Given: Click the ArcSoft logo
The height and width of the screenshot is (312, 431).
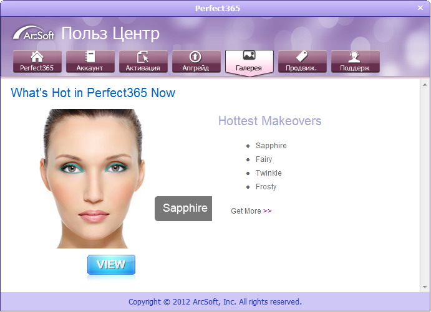Looking at the screenshot, I should [x=33, y=33].
